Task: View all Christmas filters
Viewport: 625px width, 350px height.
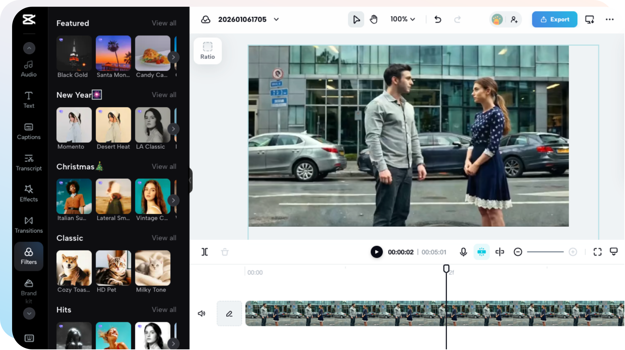Action: pos(164,167)
